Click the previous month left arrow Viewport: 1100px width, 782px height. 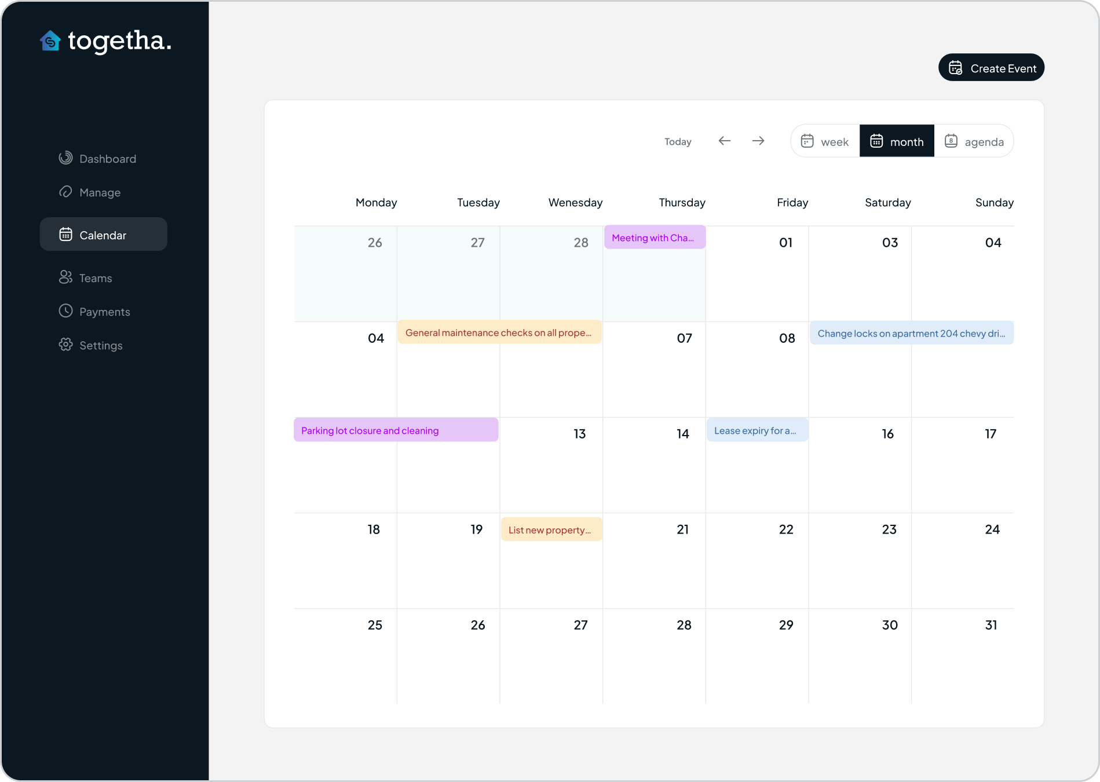pos(724,141)
